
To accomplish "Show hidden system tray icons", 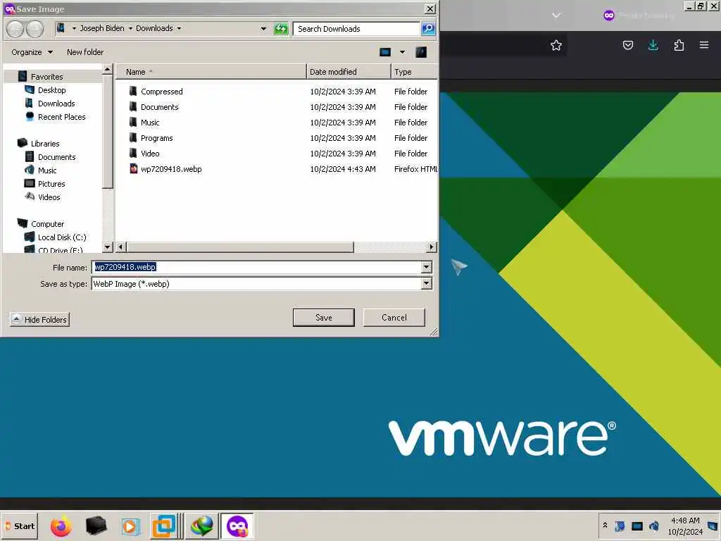I will pyautogui.click(x=605, y=526).
